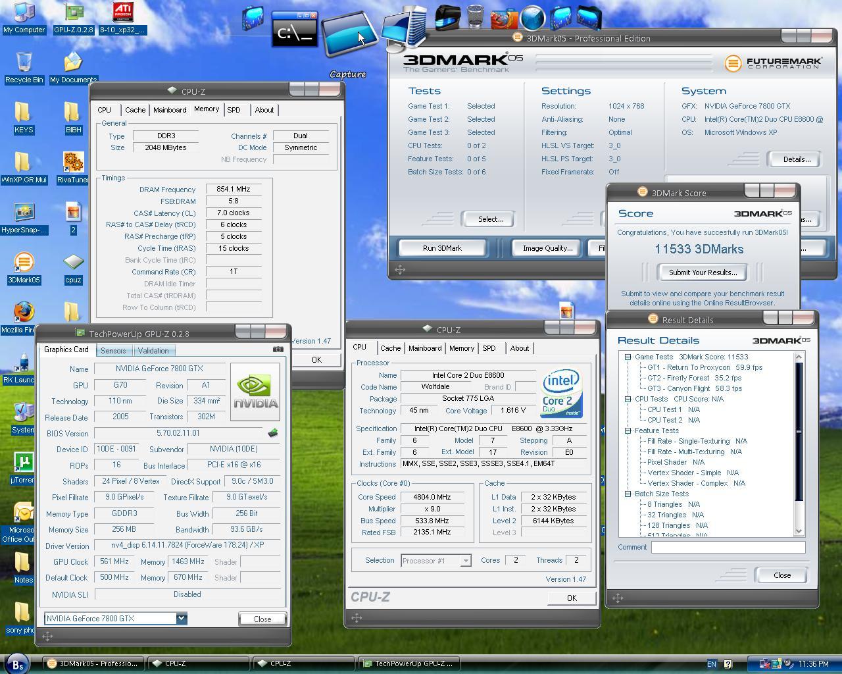Image resolution: width=842 pixels, height=674 pixels.
Task: Click the move handle at bottom of GPU-Z
Action: tap(47, 636)
